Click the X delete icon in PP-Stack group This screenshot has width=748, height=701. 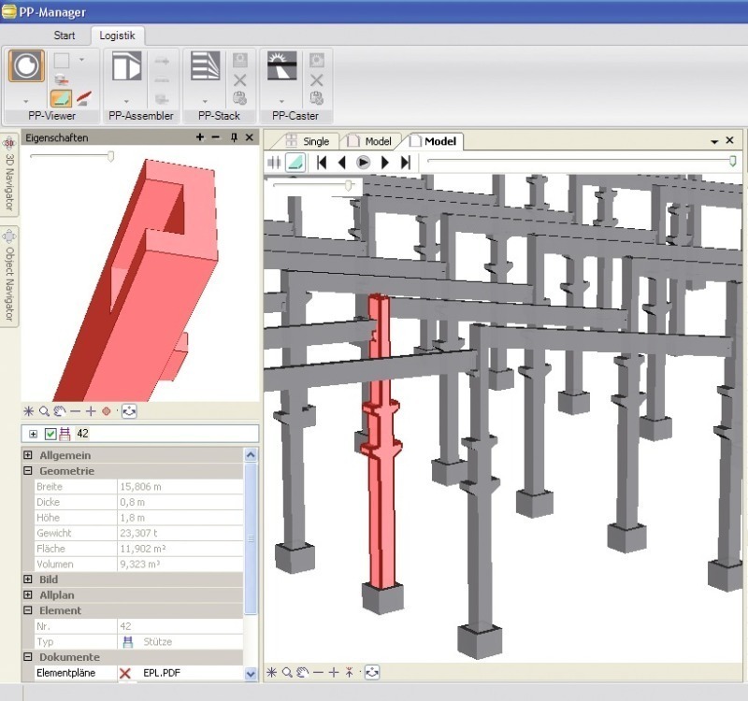tap(240, 80)
